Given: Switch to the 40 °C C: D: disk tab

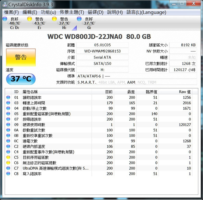Looking at the screenshot, I should pos(15,23).
